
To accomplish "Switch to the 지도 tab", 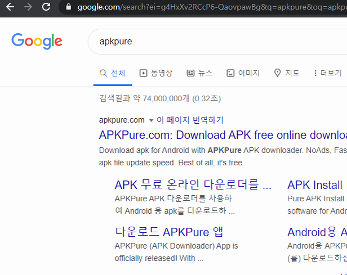I will click(x=287, y=73).
